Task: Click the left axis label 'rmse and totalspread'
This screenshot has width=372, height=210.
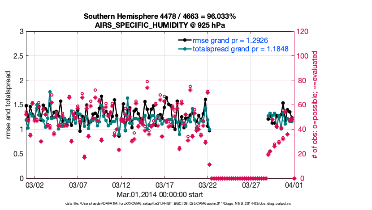Action: click(9, 105)
